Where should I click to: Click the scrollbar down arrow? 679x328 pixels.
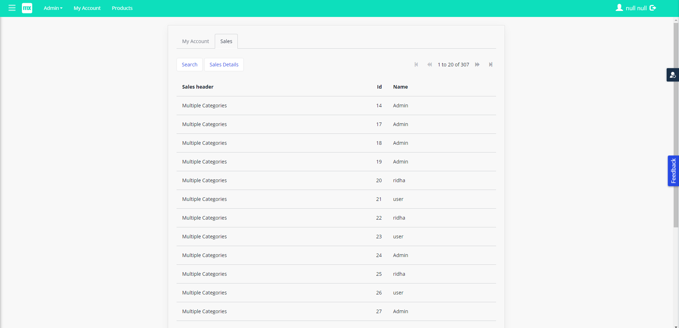[x=676, y=325]
